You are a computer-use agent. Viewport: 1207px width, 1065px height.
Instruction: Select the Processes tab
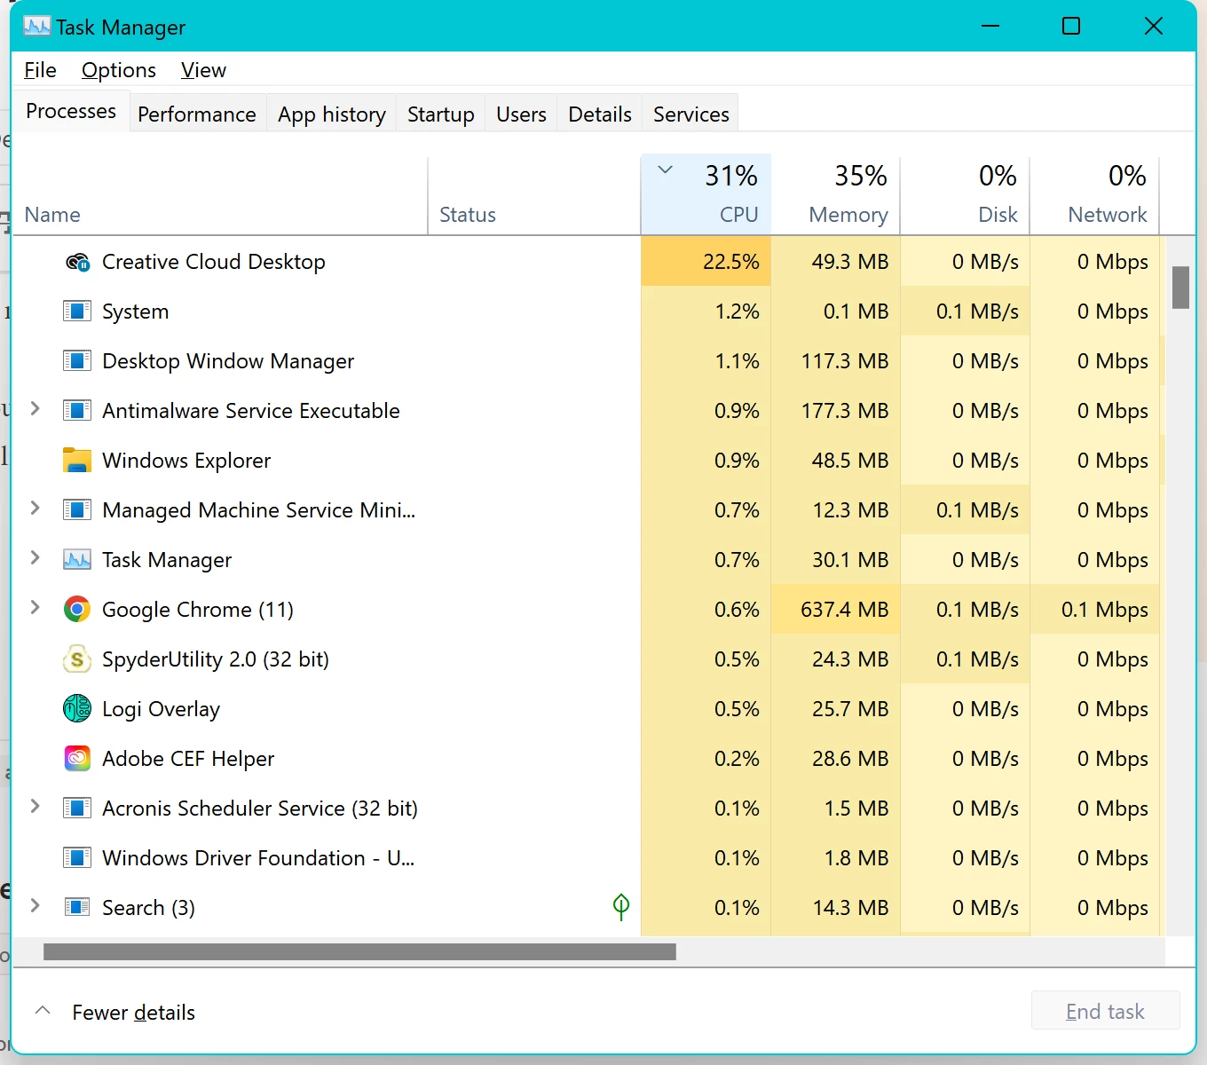pyautogui.click(x=71, y=111)
